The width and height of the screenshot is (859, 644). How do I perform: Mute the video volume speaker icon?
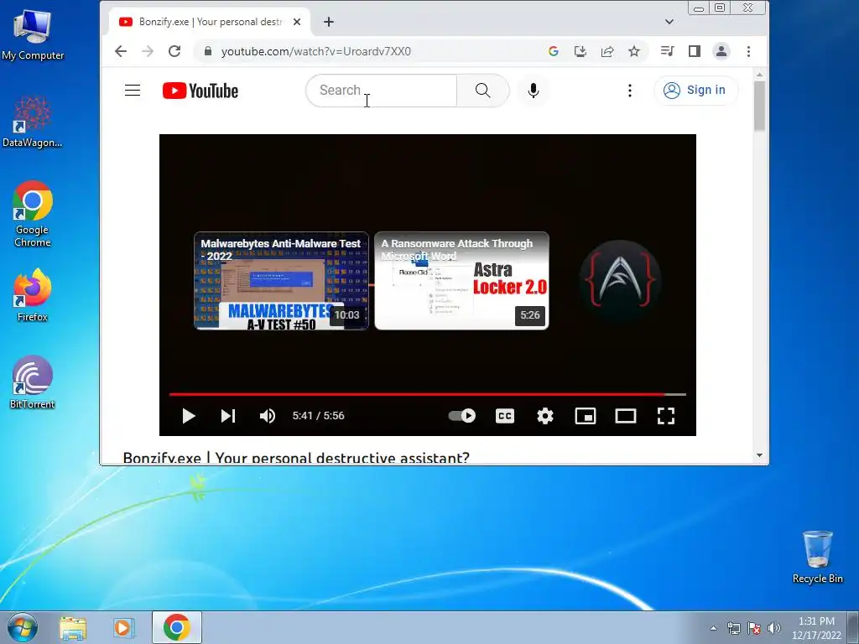pyautogui.click(x=268, y=416)
